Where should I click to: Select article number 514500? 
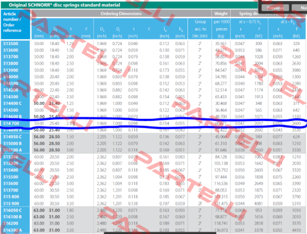point(11,110)
